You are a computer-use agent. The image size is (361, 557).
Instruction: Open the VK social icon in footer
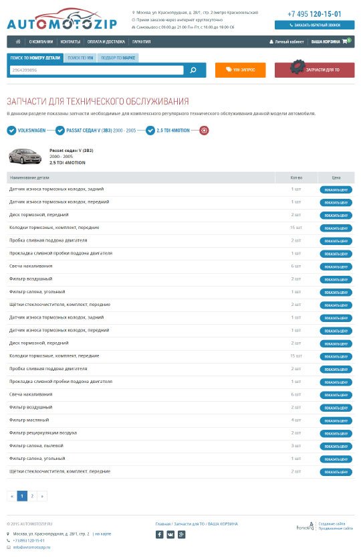click(170, 534)
